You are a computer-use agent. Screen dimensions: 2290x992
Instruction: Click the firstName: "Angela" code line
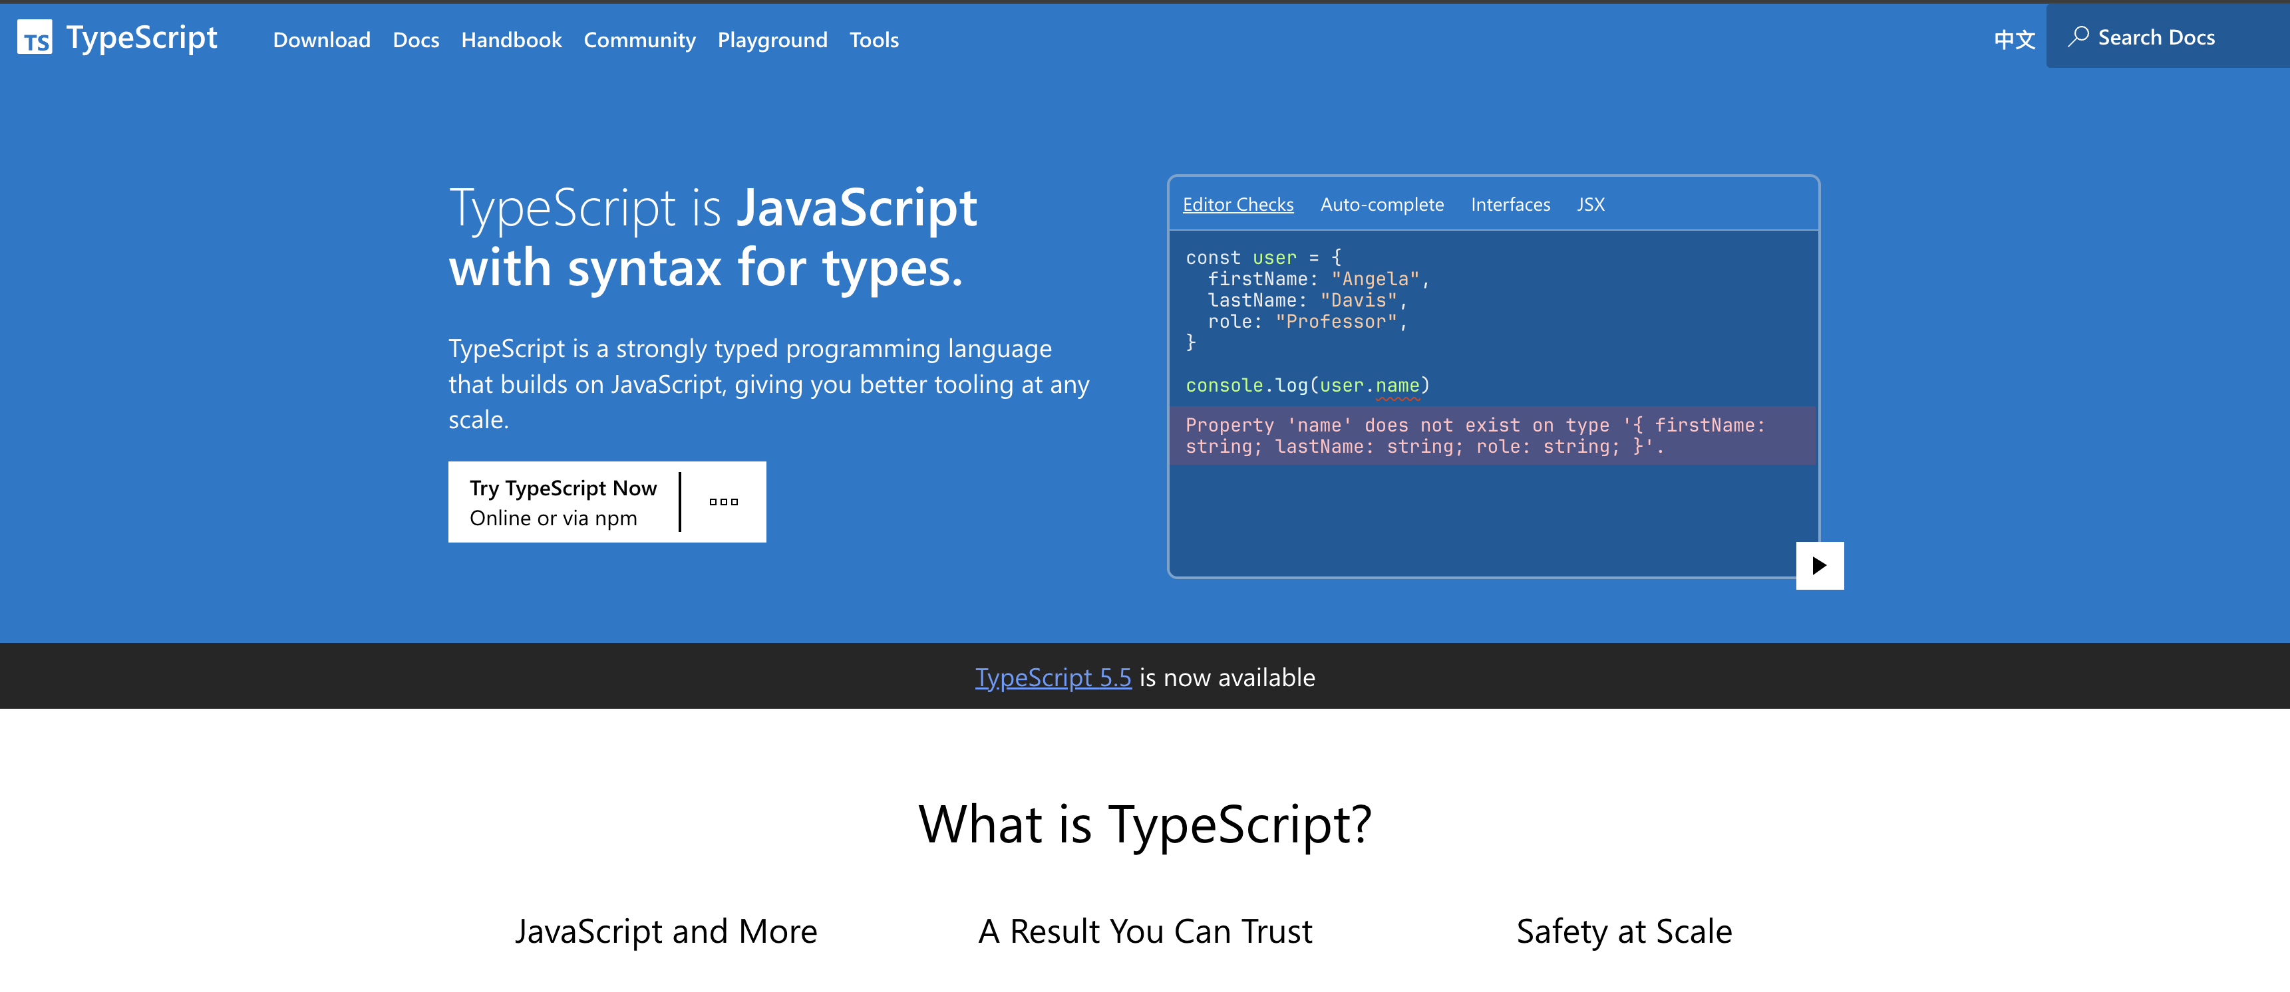(x=1319, y=279)
